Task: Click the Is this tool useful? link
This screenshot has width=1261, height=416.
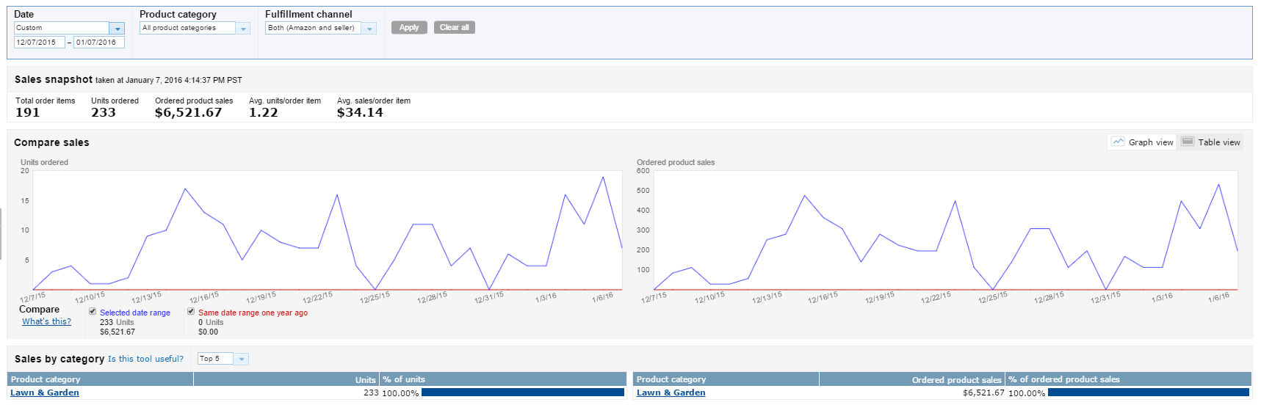Action: (145, 359)
